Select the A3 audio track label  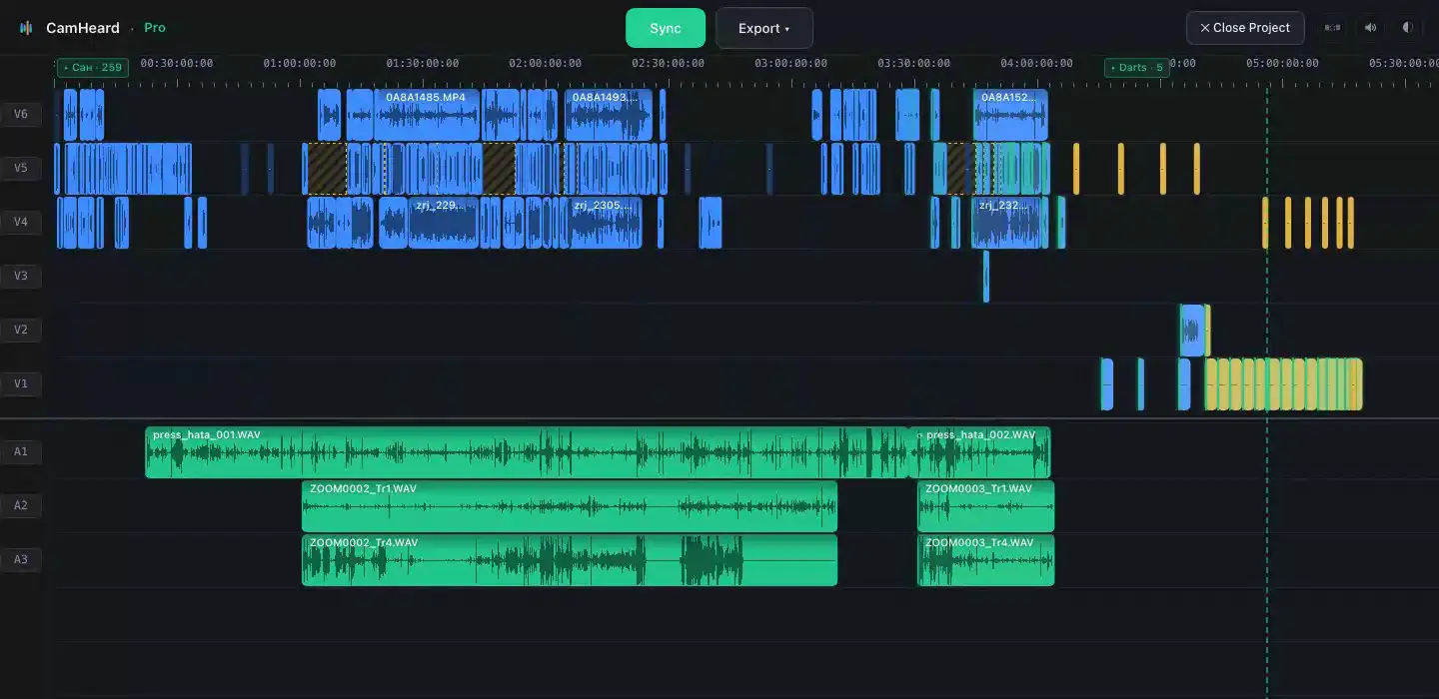[x=21, y=559]
